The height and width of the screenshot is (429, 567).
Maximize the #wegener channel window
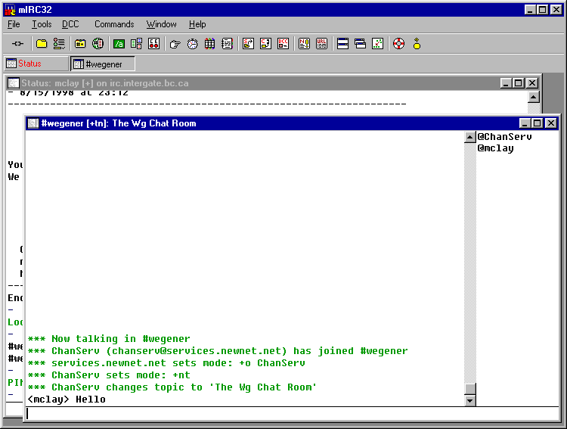pyautogui.click(x=538, y=123)
